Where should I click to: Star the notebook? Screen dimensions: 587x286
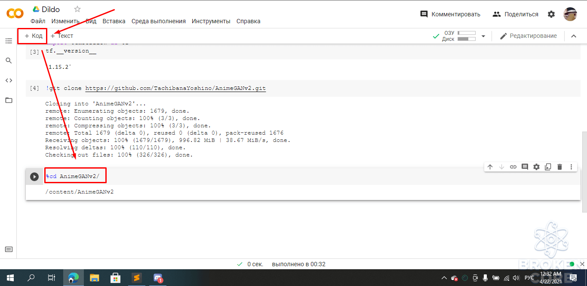click(x=77, y=9)
